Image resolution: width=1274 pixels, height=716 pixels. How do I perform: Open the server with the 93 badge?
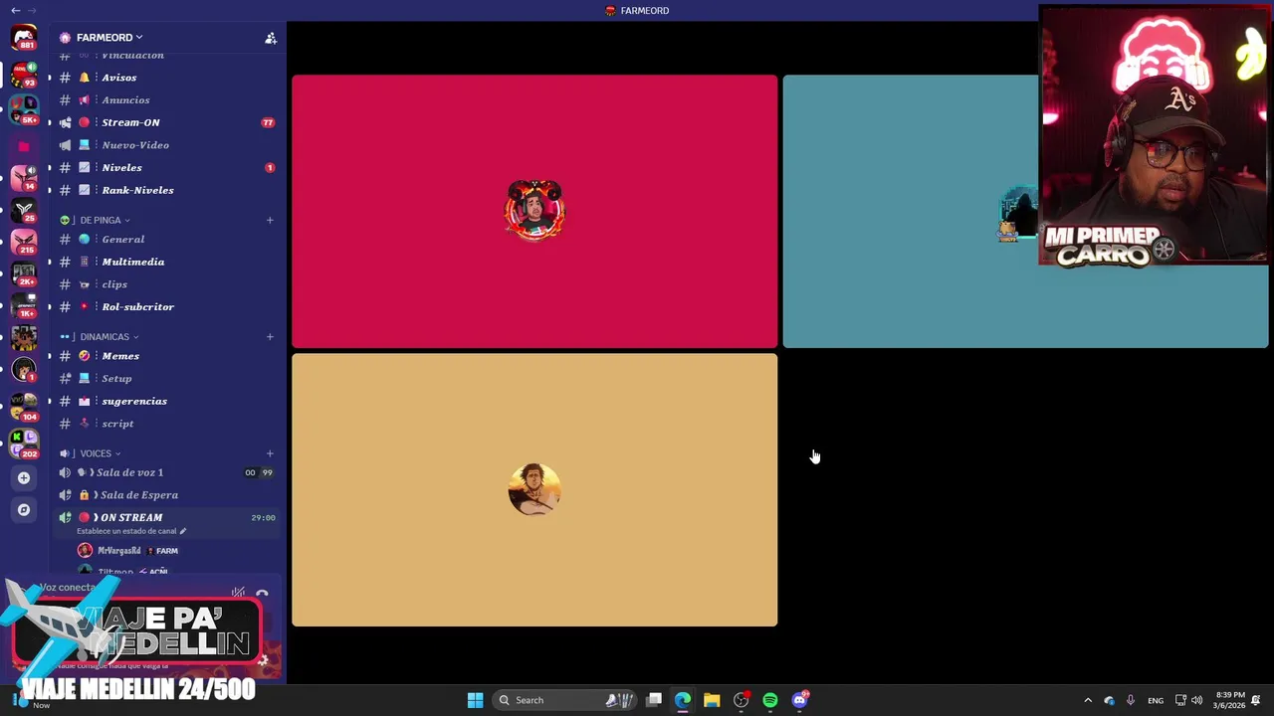click(24, 74)
